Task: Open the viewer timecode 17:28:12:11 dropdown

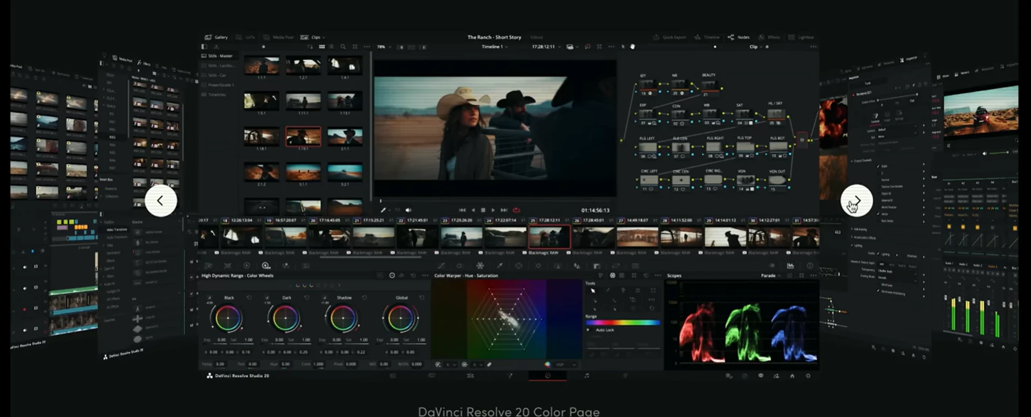Action: [x=546, y=47]
